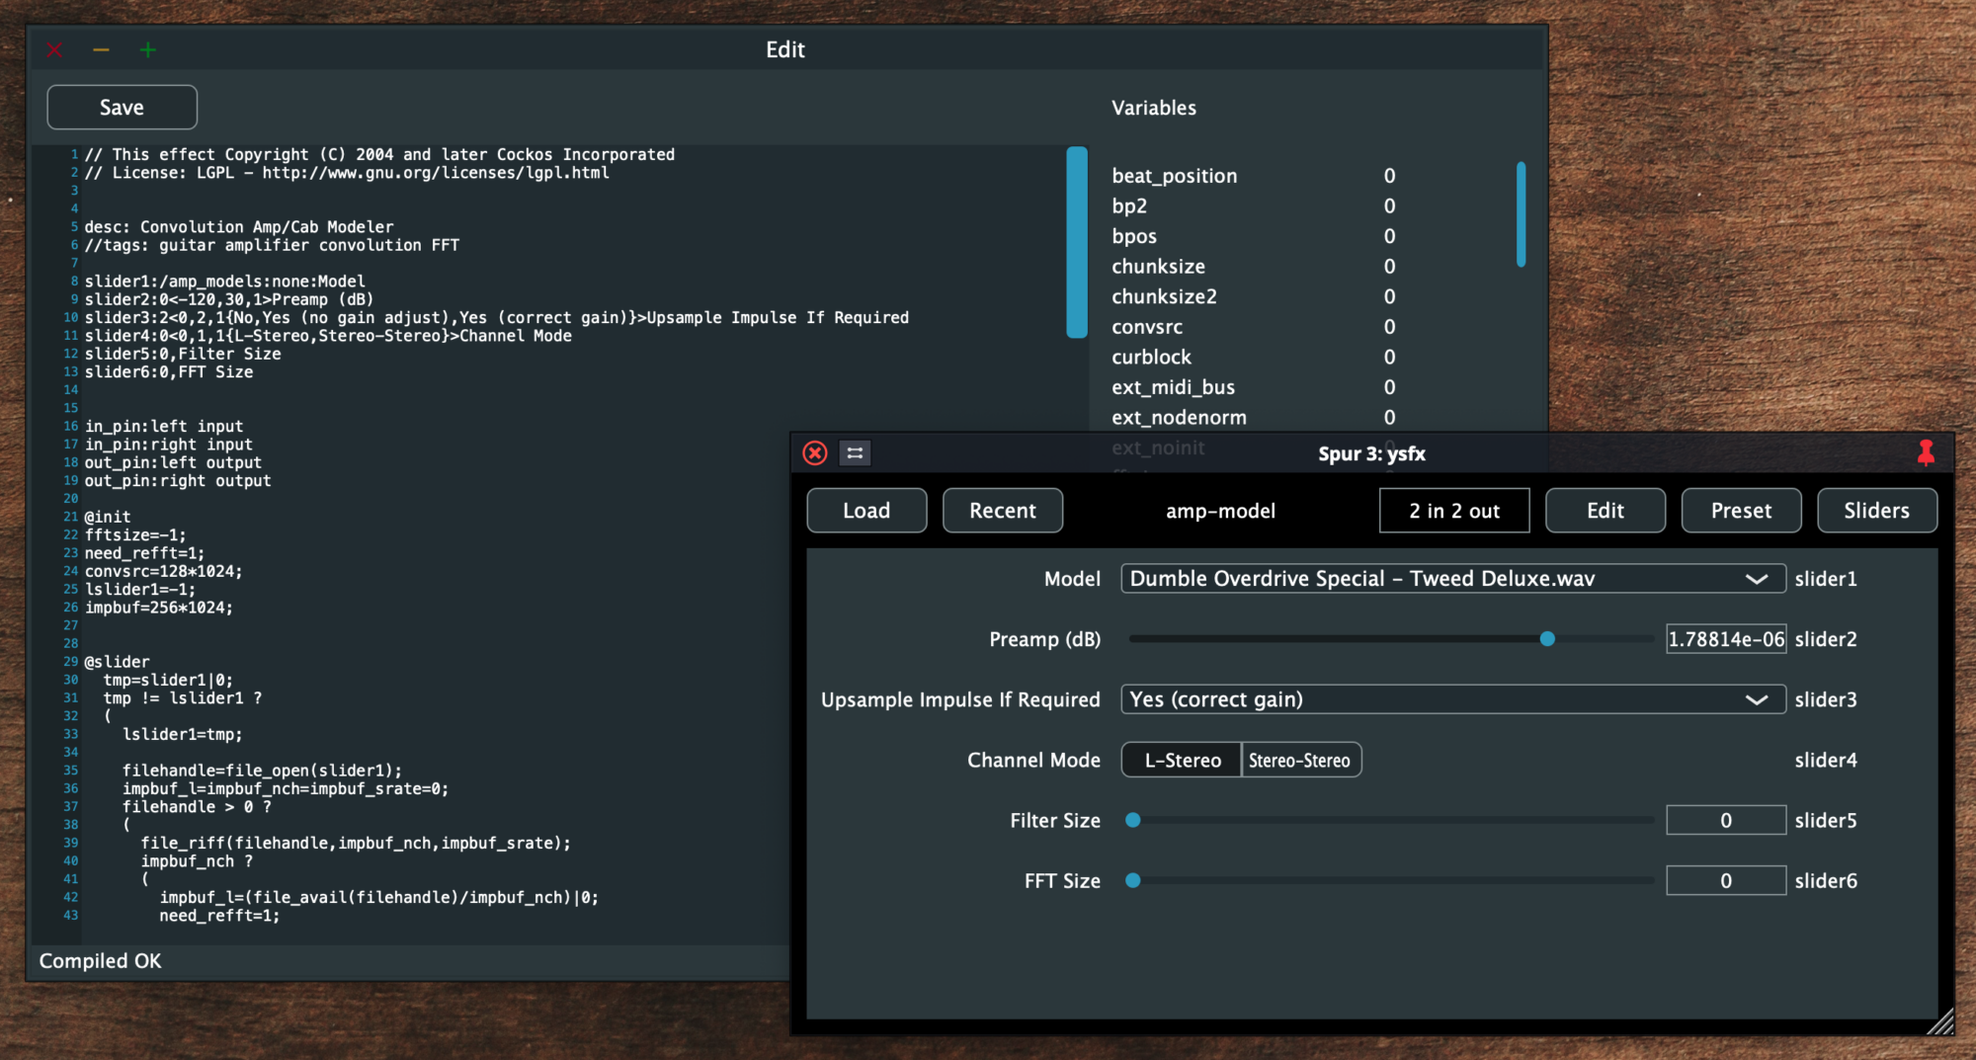Switch to the Sliders view

[1876, 511]
